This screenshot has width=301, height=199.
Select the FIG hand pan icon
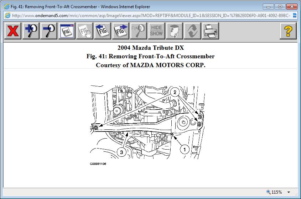(x=85, y=31)
